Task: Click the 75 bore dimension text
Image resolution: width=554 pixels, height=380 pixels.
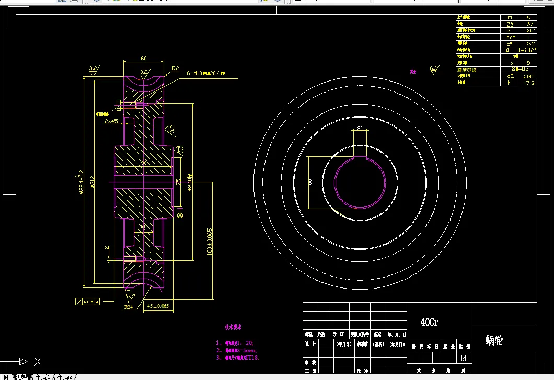Action: [178, 181]
